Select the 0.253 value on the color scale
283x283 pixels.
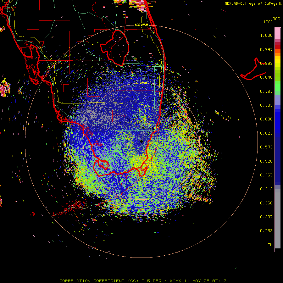(266, 231)
